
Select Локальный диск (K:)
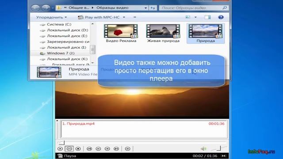(x=67, y=59)
